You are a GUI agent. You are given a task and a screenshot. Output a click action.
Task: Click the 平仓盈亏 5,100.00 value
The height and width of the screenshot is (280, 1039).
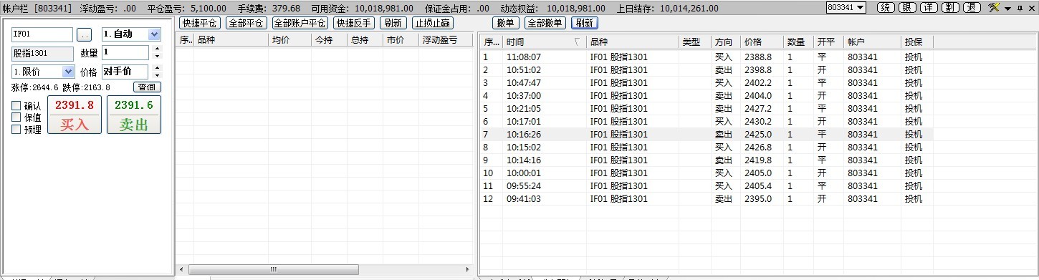209,8
